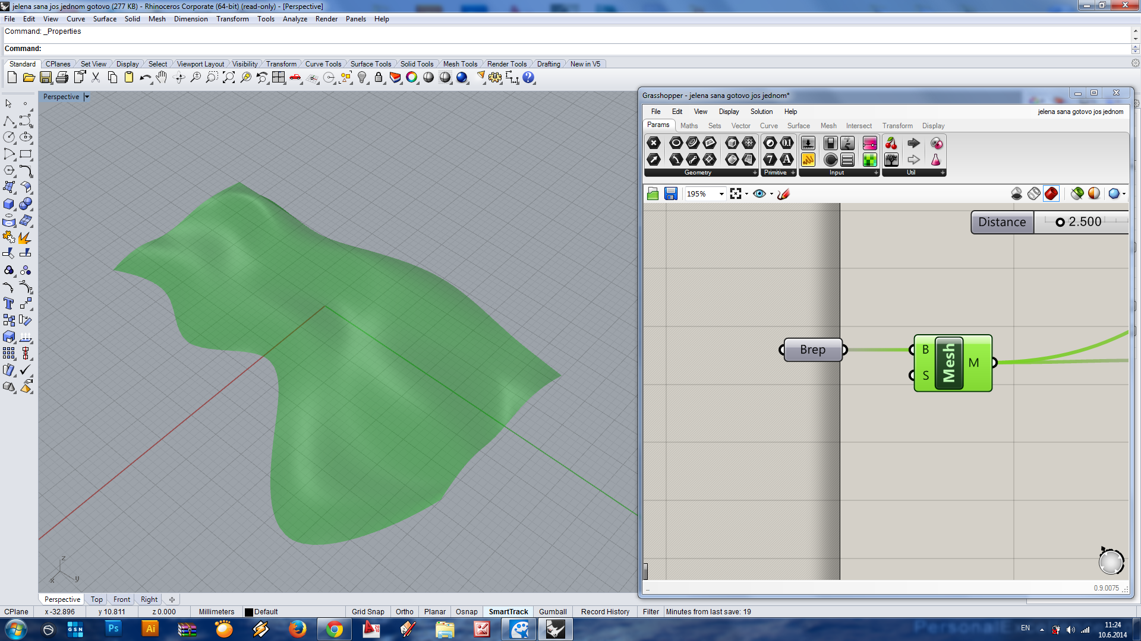Enable Grasshopper wireframe preview mode
This screenshot has width=1141, height=641.
tap(1034, 193)
